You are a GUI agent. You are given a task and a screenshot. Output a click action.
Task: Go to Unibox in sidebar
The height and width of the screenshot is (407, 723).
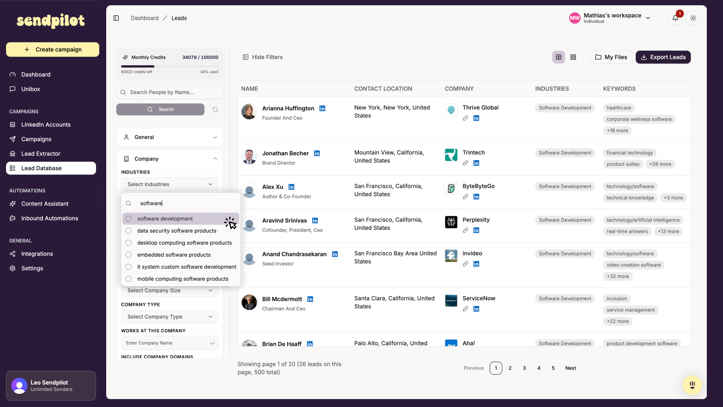(31, 89)
